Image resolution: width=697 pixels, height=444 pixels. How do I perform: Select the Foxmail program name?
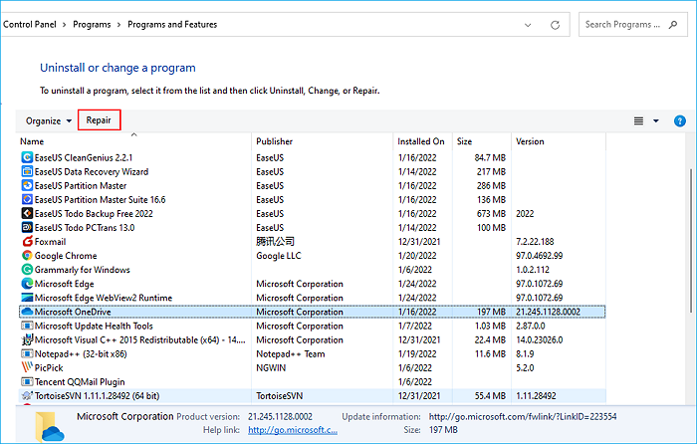(x=50, y=242)
